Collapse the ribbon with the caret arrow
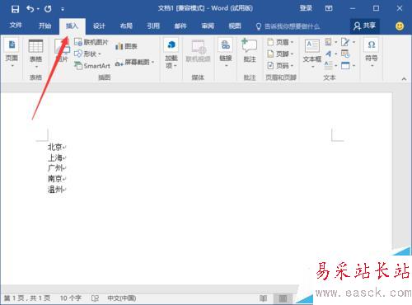Screen dimensions: 412x305 pyautogui.click(x=404, y=79)
